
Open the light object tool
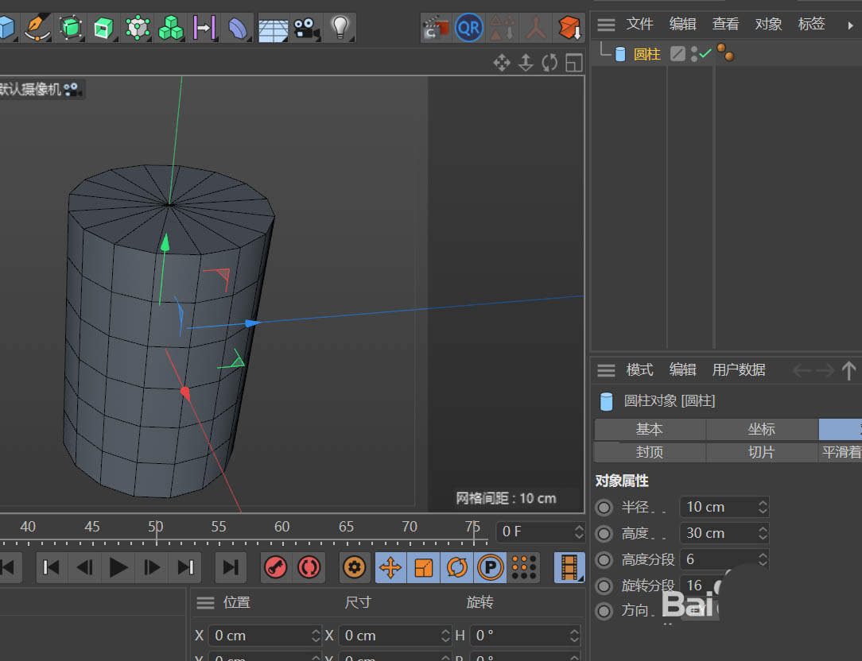340,28
